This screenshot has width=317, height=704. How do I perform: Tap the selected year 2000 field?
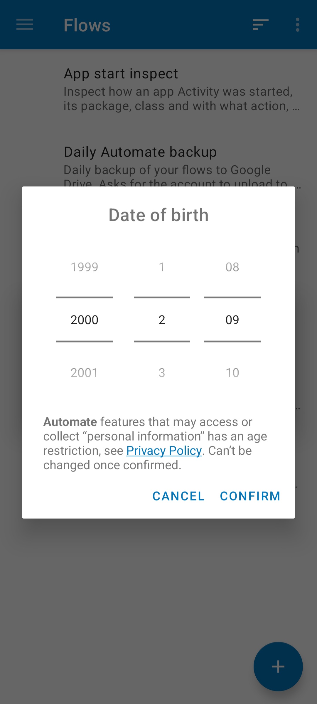click(x=85, y=320)
